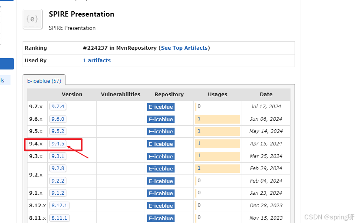
Task: Click the 8.12.x version group label
Action: (38, 206)
